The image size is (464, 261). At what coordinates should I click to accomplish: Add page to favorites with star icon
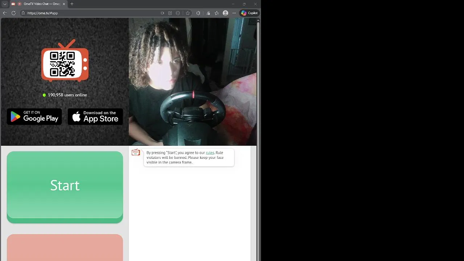coord(188,13)
